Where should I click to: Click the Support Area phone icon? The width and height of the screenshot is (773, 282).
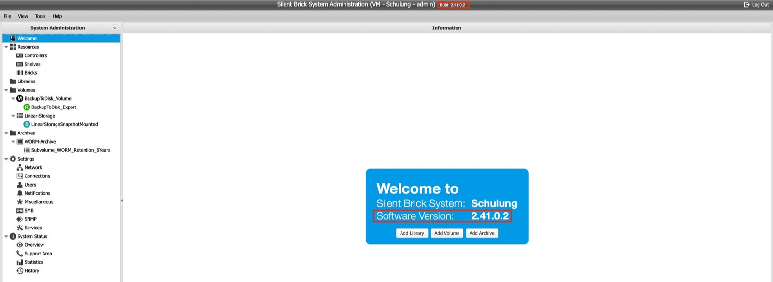(x=20, y=254)
